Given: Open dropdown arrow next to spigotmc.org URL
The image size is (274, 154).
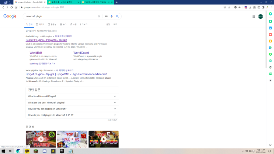Looking at the screenshot, I should [55, 70].
